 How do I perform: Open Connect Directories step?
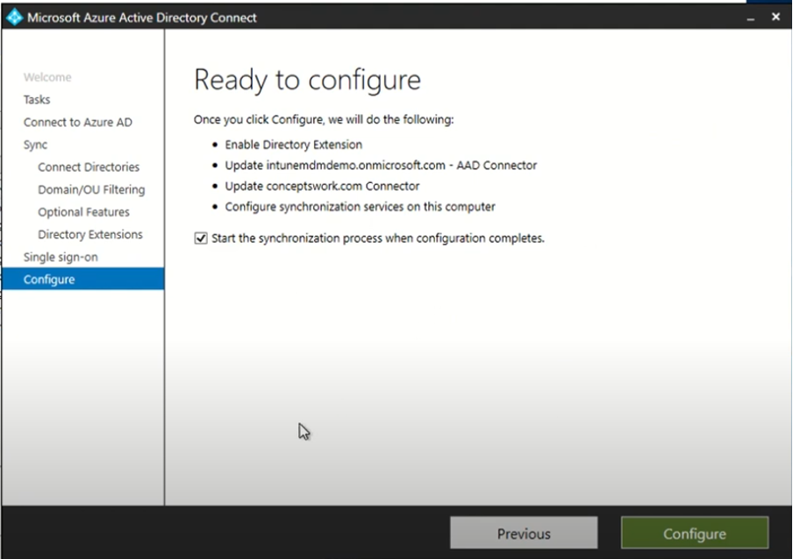(x=88, y=166)
